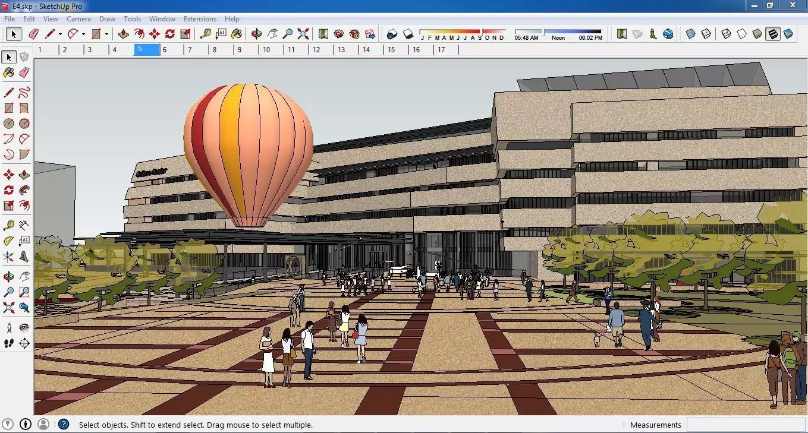Switch to scene tab 17
Screen dimensions: 808x433
pos(446,50)
